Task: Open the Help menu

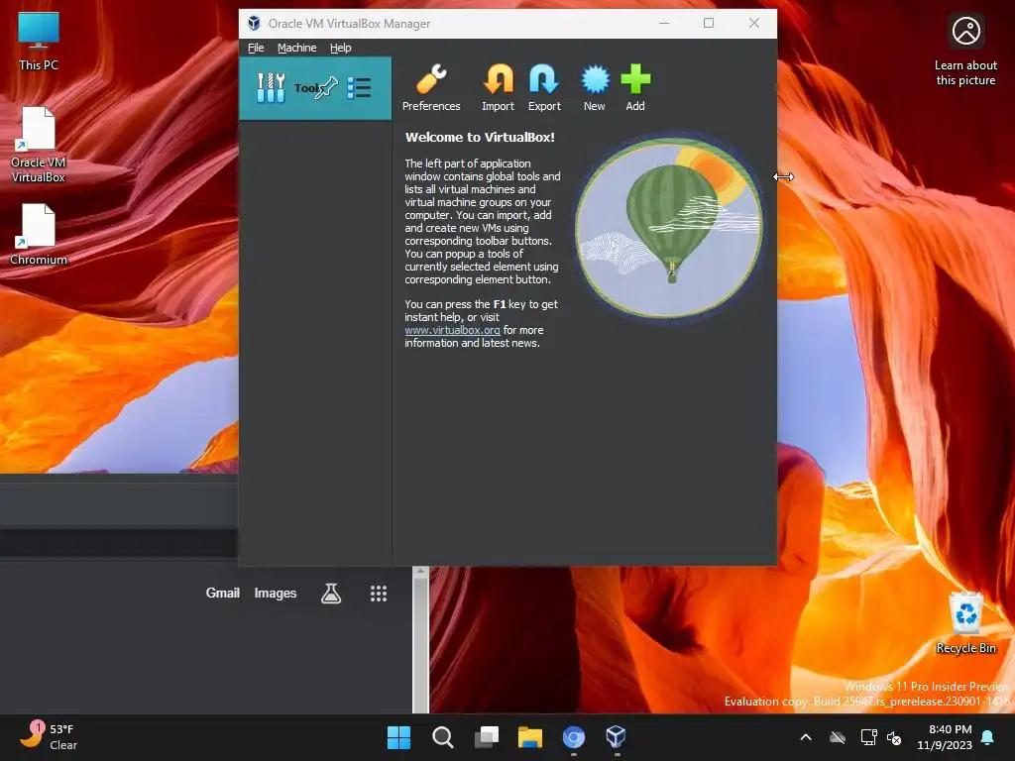Action: click(x=341, y=48)
